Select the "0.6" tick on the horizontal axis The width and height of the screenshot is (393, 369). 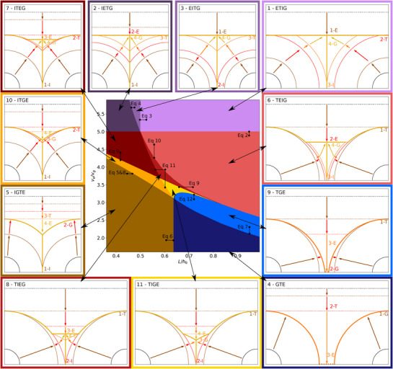[x=164, y=256]
